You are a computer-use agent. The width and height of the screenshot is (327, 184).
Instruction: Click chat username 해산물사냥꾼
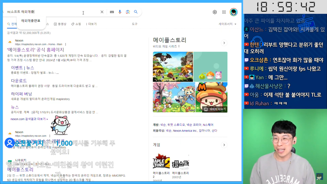(269, 86)
